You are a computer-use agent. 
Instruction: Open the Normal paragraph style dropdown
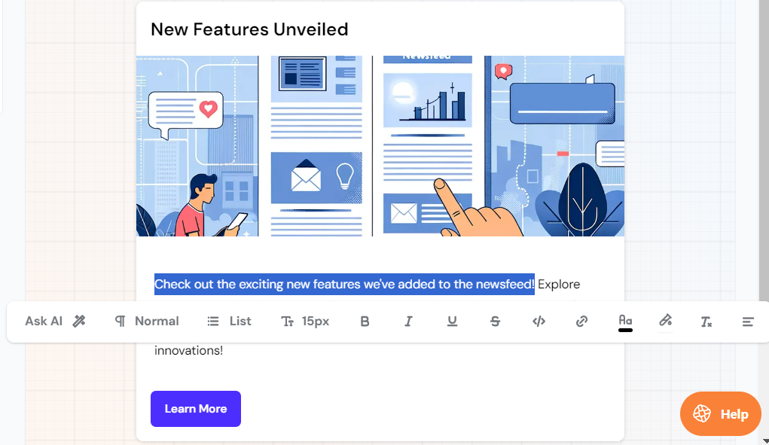tap(147, 322)
